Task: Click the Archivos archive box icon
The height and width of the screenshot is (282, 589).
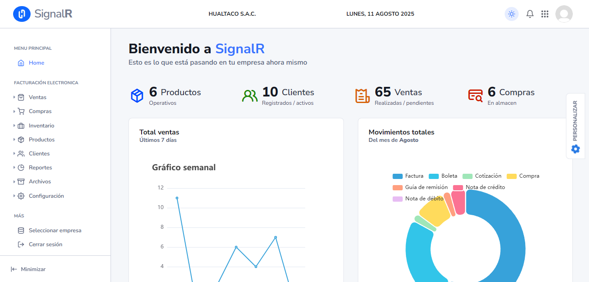Action: (x=21, y=182)
